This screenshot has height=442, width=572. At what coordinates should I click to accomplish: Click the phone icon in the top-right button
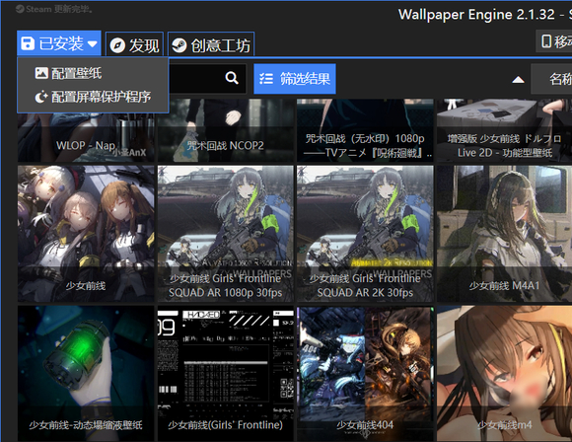pos(546,40)
